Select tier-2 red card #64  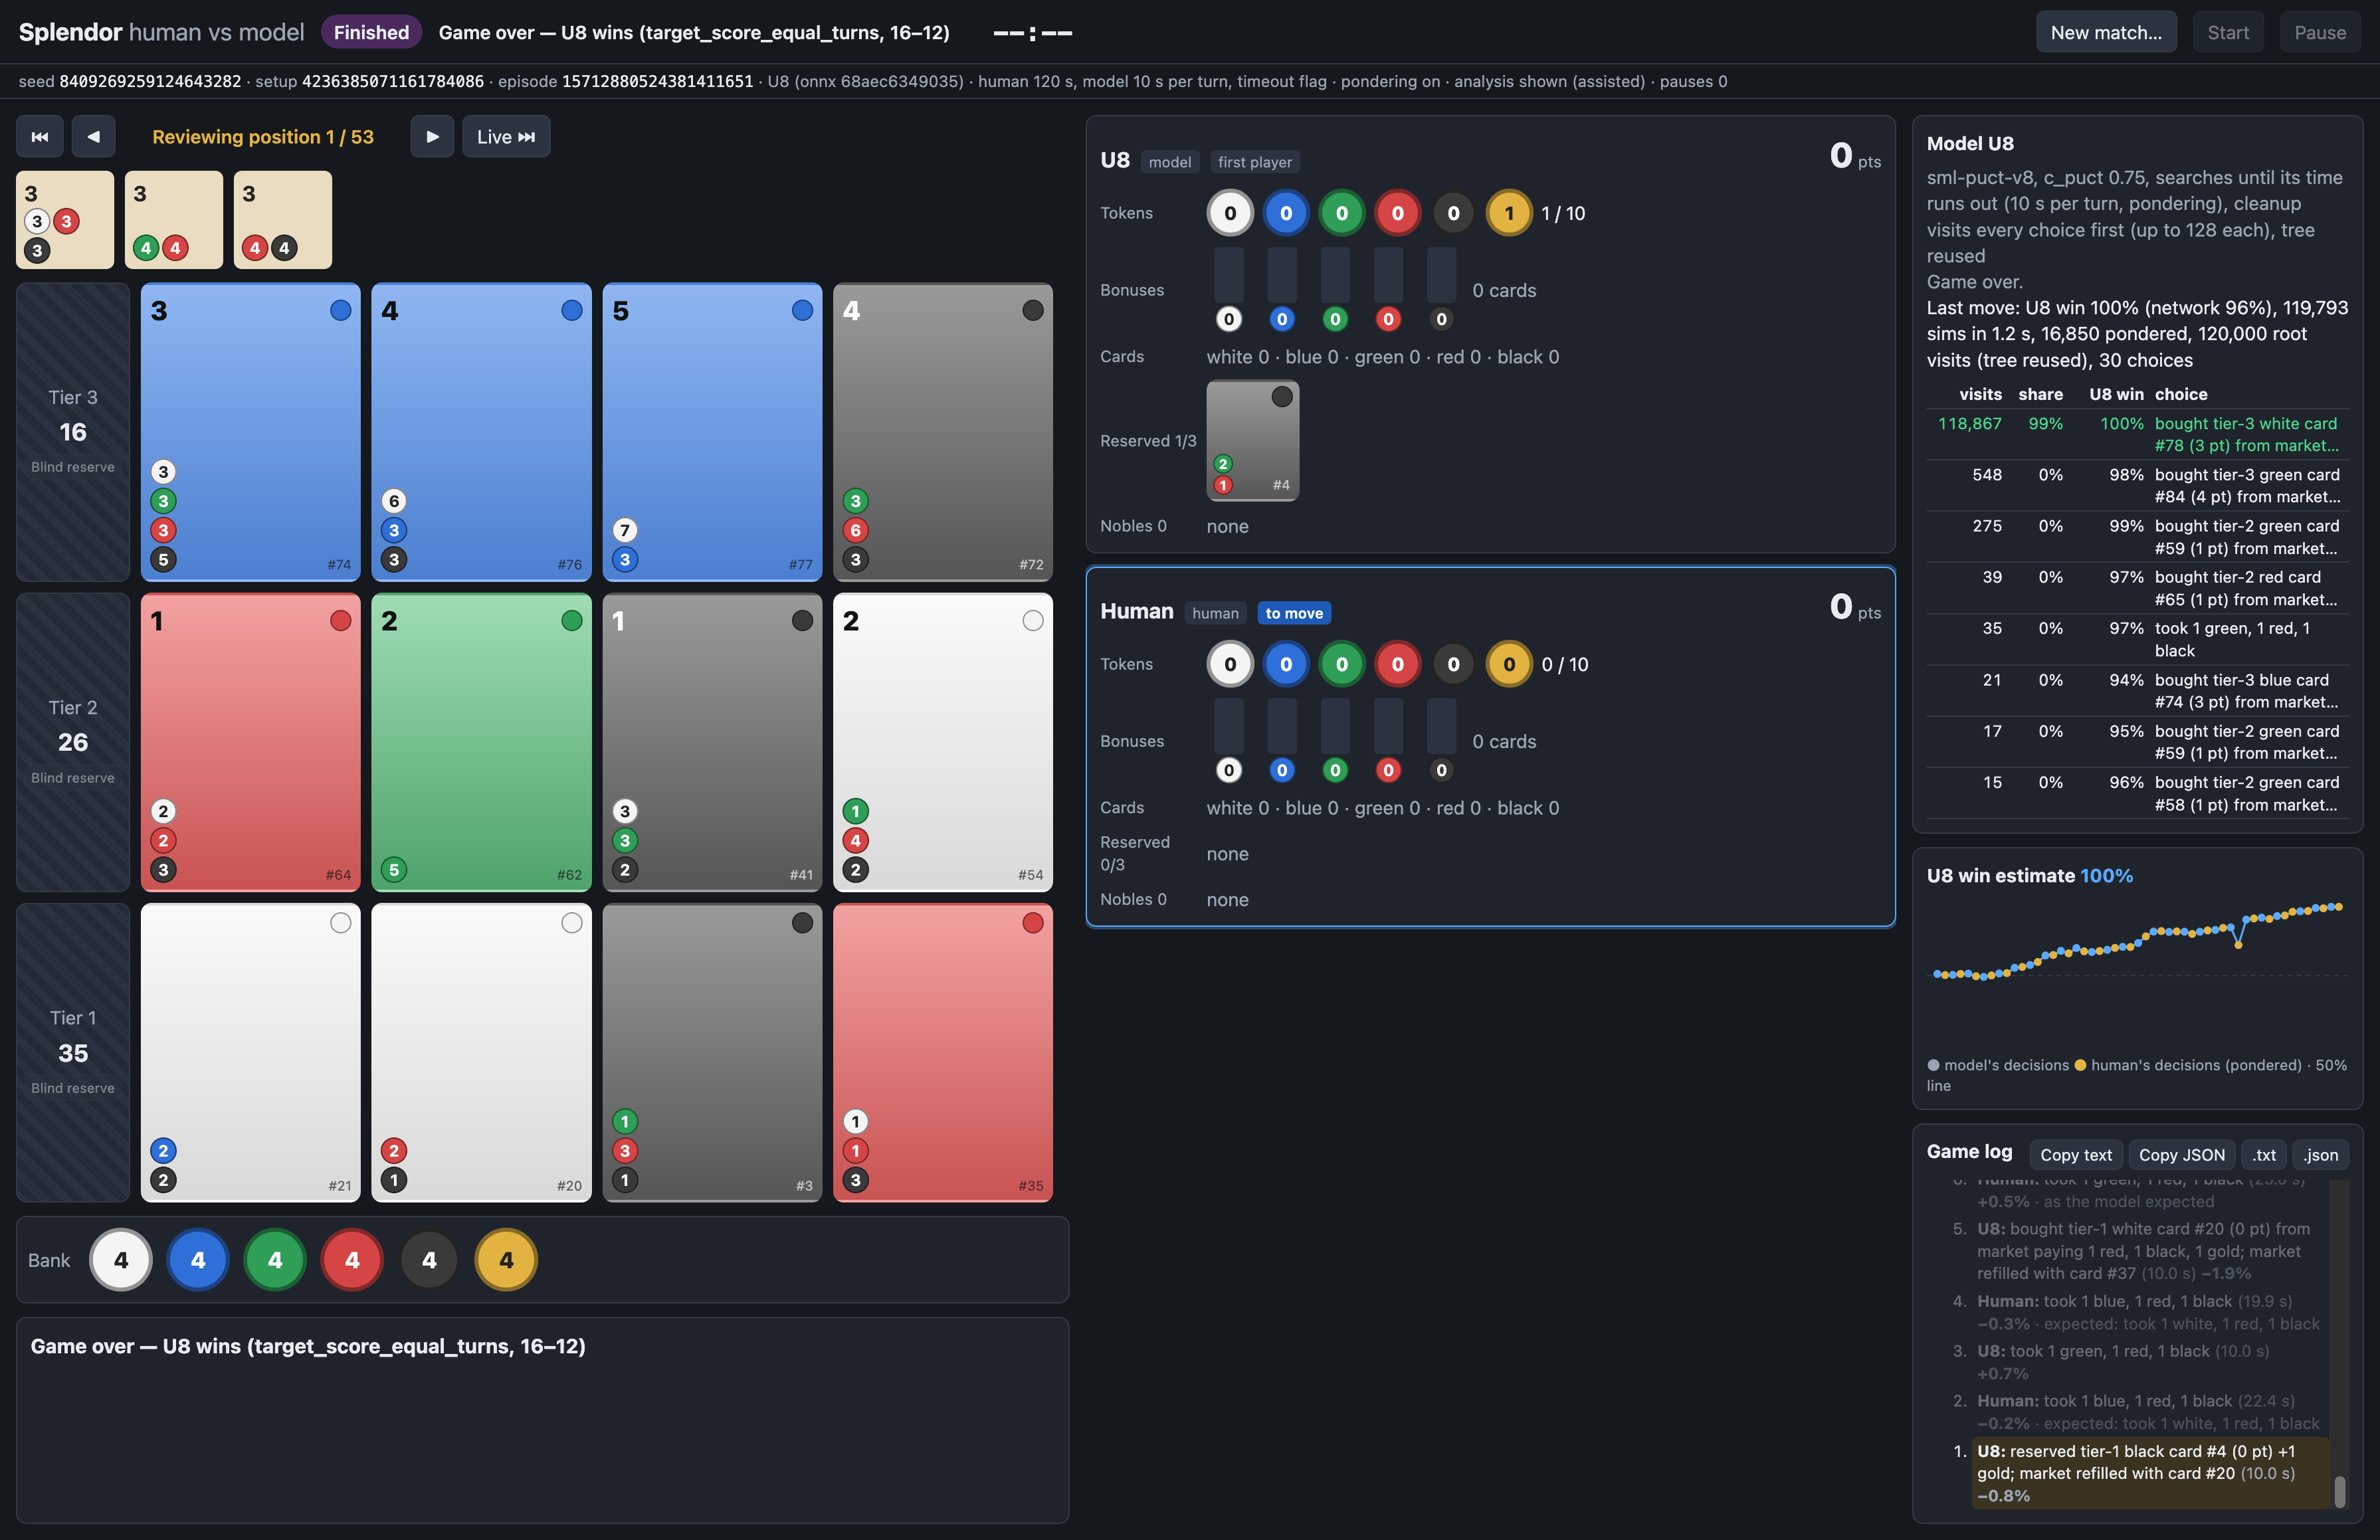(251, 742)
